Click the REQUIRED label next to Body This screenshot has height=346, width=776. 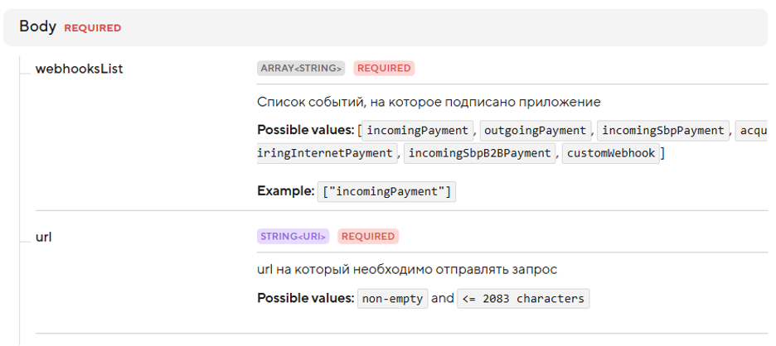pyautogui.click(x=93, y=28)
